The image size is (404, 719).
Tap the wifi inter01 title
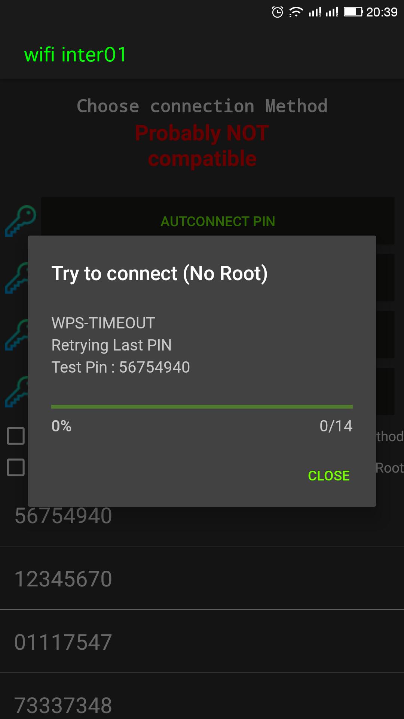point(75,55)
